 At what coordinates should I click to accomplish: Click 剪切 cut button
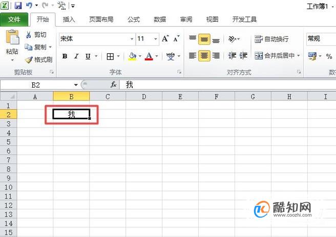click(x=36, y=35)
